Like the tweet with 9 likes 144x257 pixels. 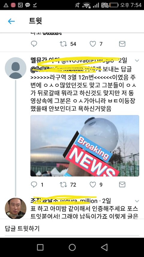(93, 185)
